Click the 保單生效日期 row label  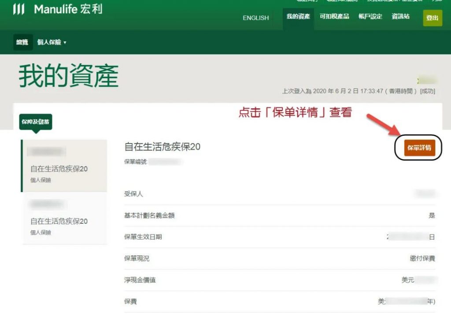(x=143, y=237)
